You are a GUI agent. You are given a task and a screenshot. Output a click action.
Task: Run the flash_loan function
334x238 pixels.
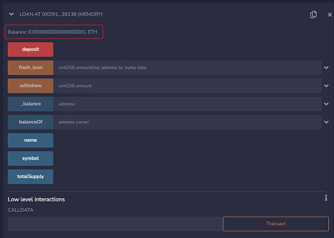tap(31, 68)
